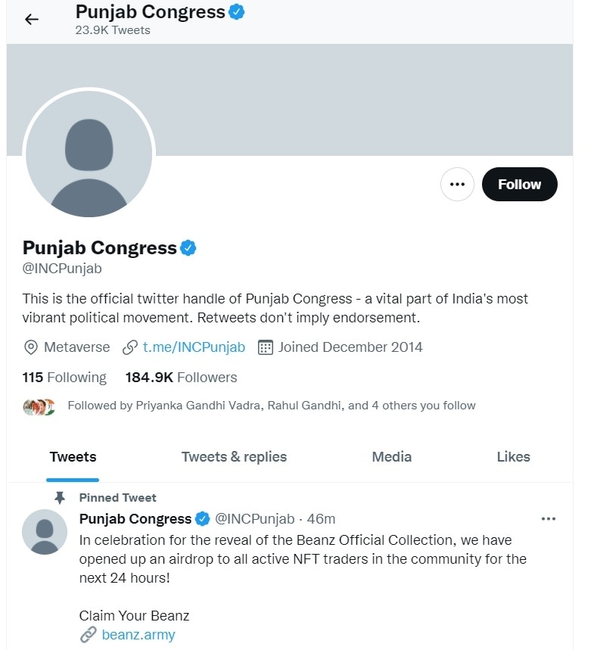The image size is (594, 650).
Task: Click the verified badge in the top header
Action: (x=237, y=12)
